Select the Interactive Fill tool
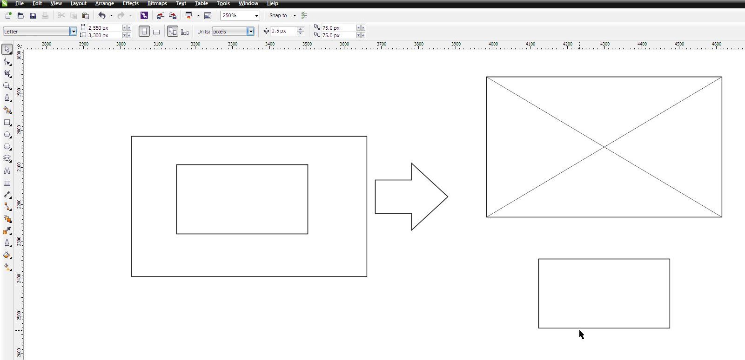The width and height of the screenshot is (745, 360). 7,267
